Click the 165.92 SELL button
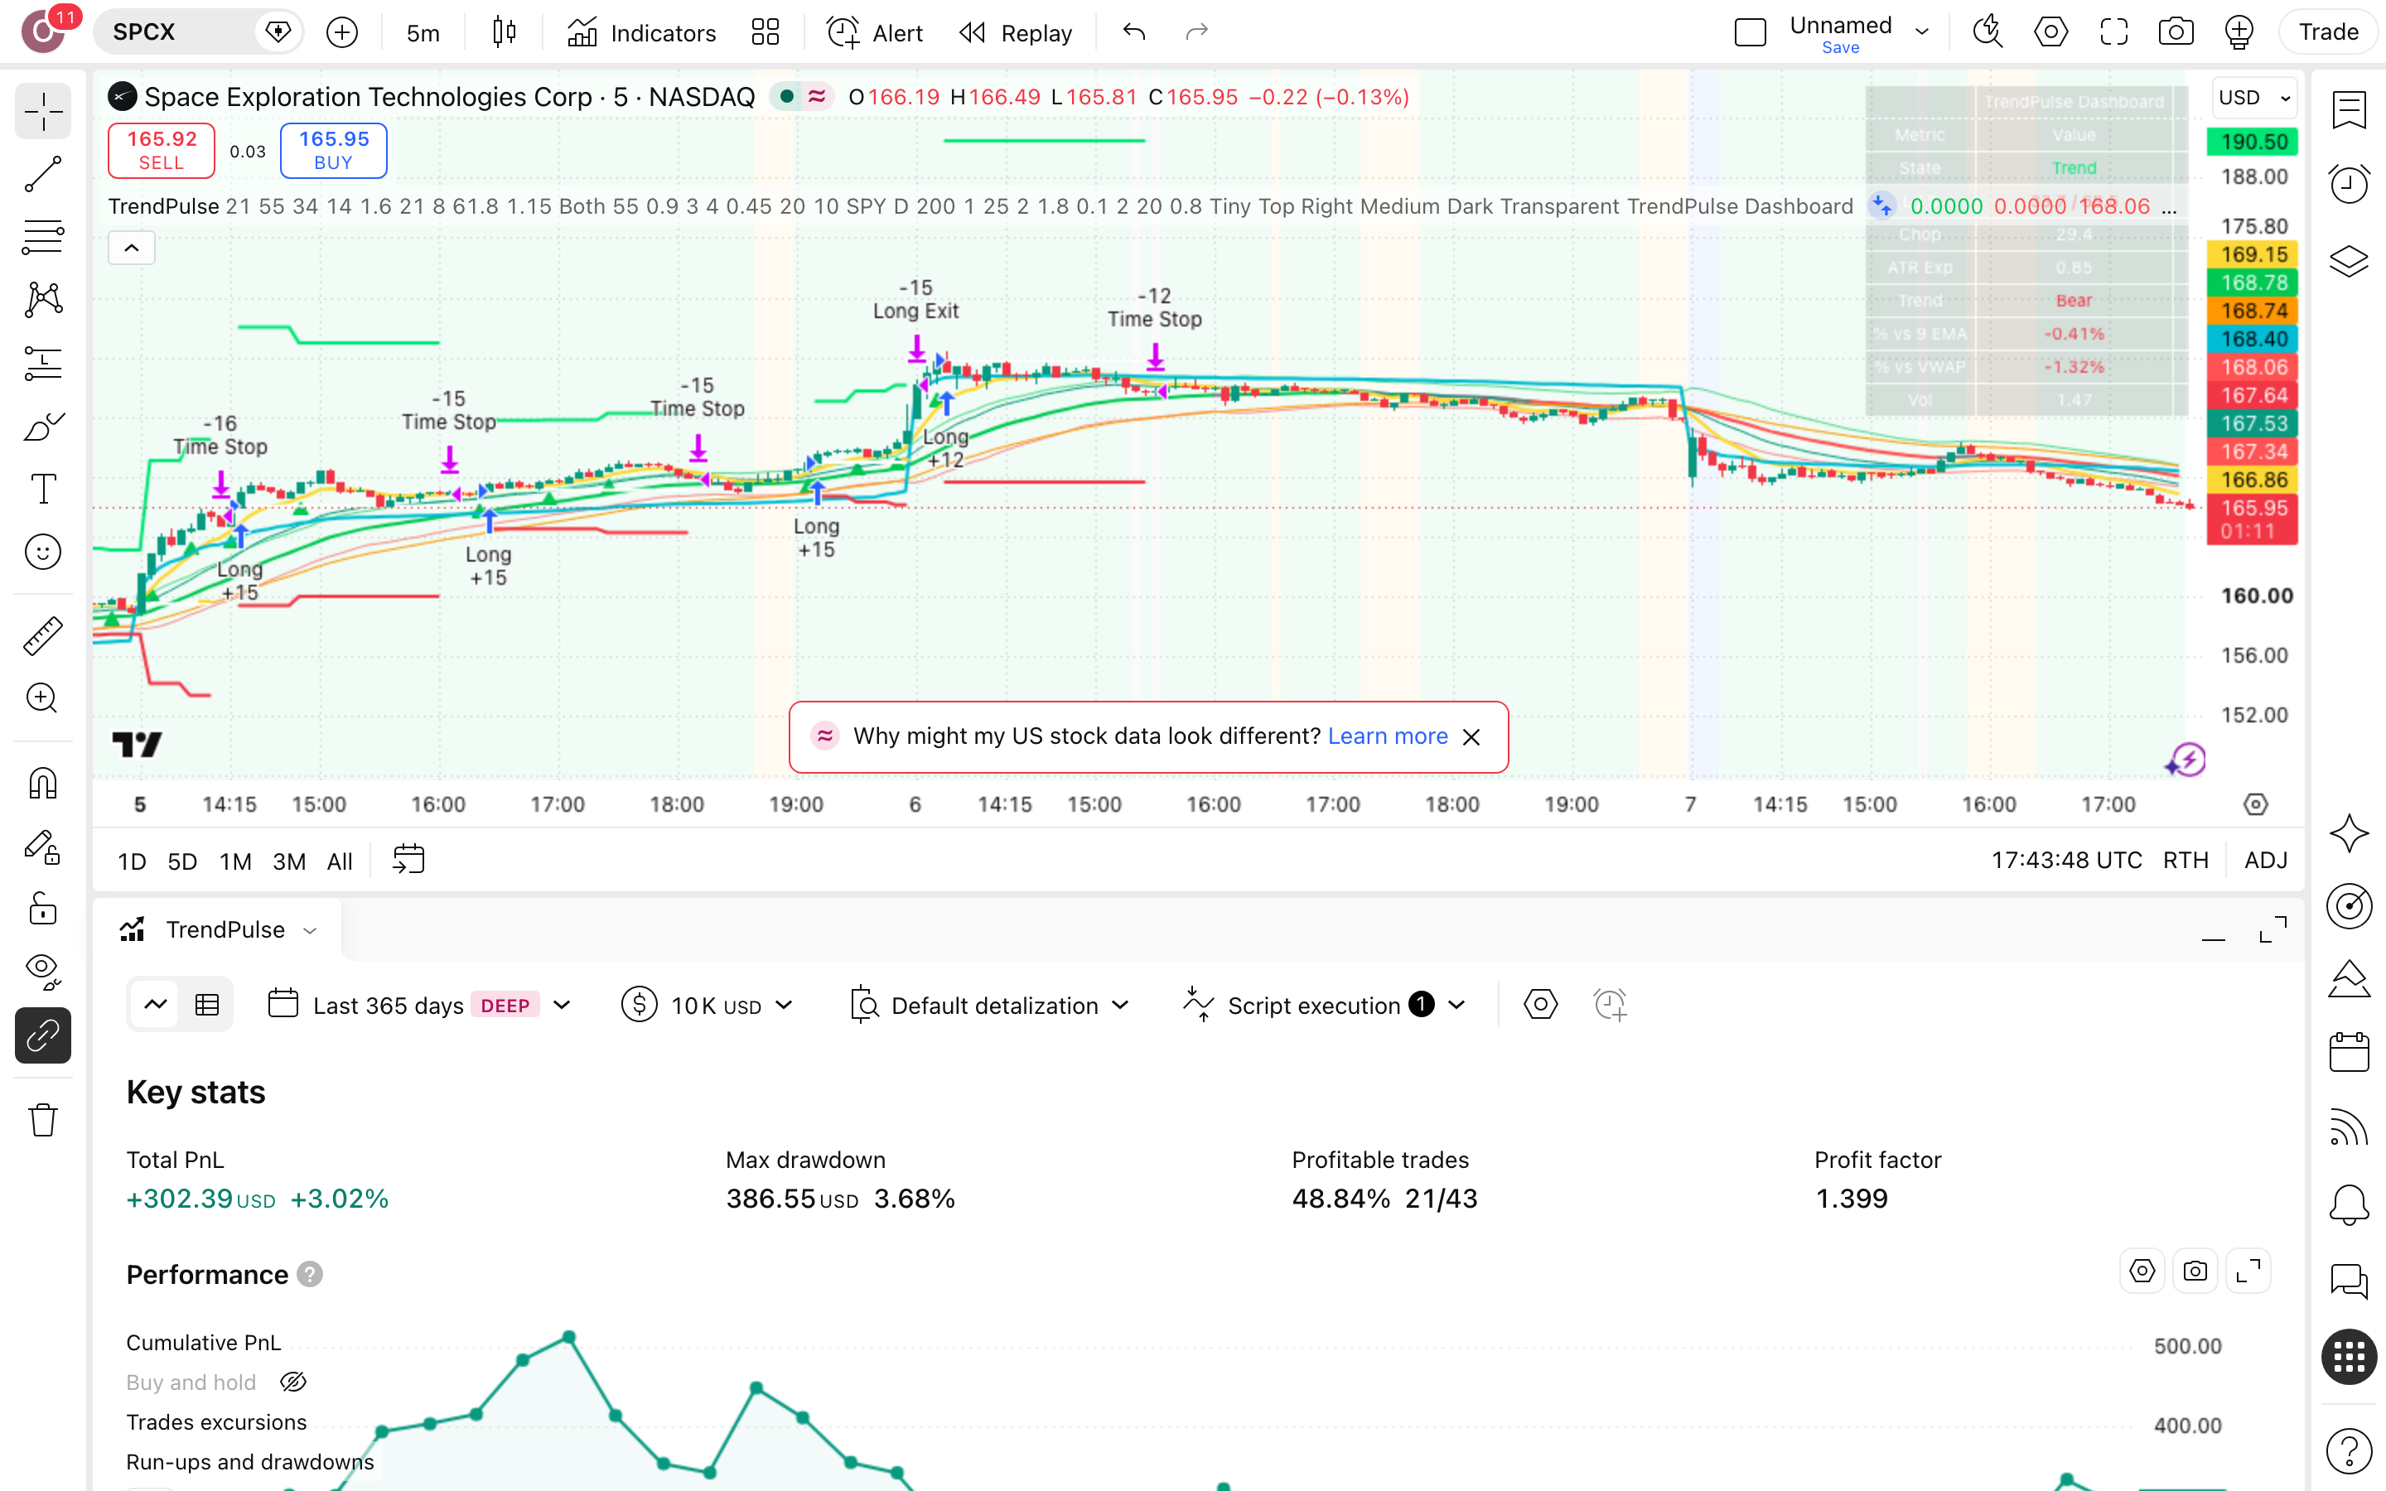The height and width of the screenshot is (1491, 2386). point(162,150)
